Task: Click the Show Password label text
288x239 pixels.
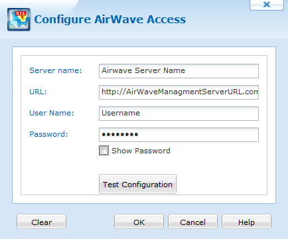Action: pyautogui.click(x=141, y=151)
